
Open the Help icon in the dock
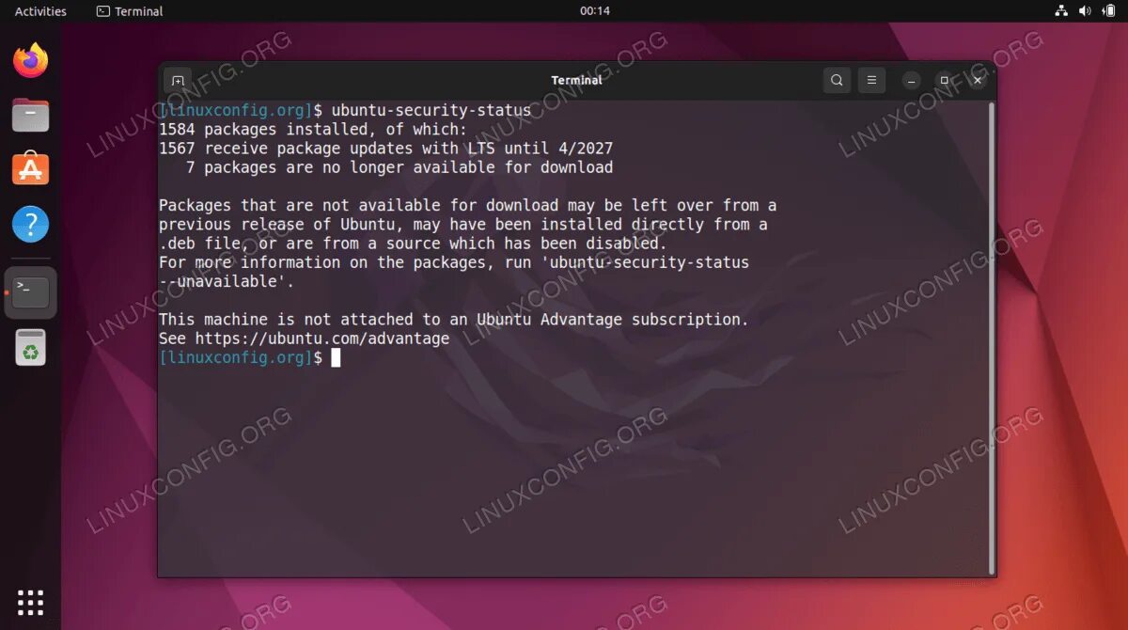pos(31,225)
